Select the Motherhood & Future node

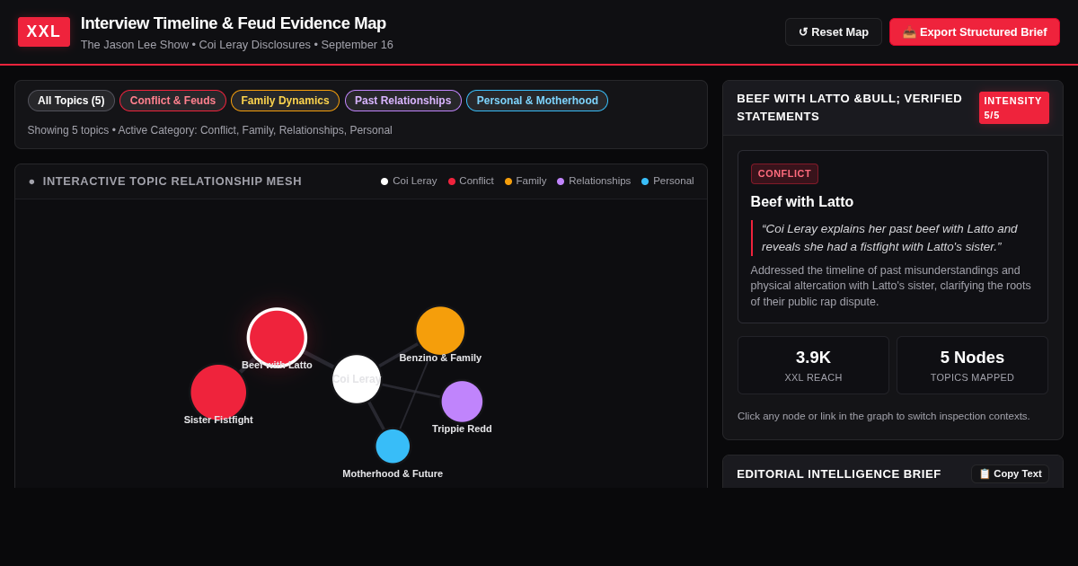point(393,447)
